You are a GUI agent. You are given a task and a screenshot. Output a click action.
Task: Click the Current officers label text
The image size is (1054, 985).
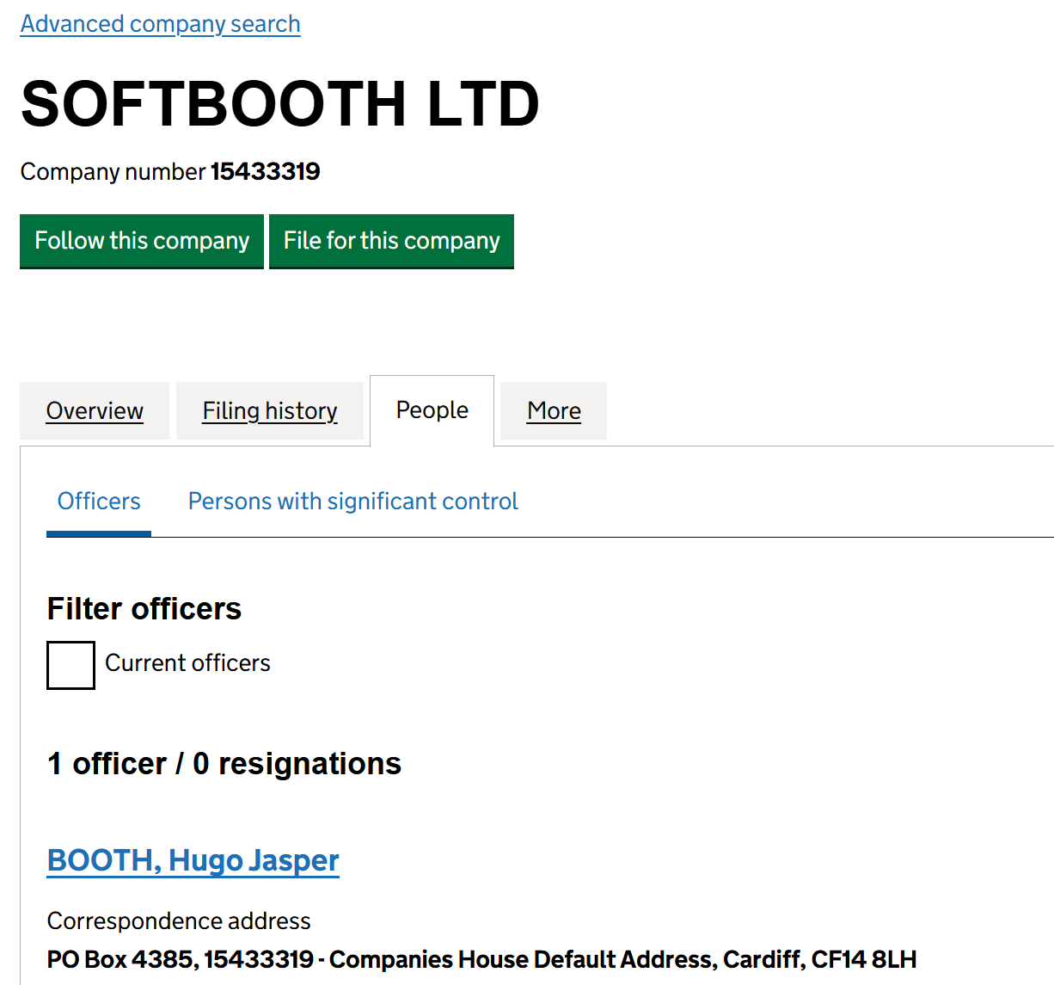(187, 663)
